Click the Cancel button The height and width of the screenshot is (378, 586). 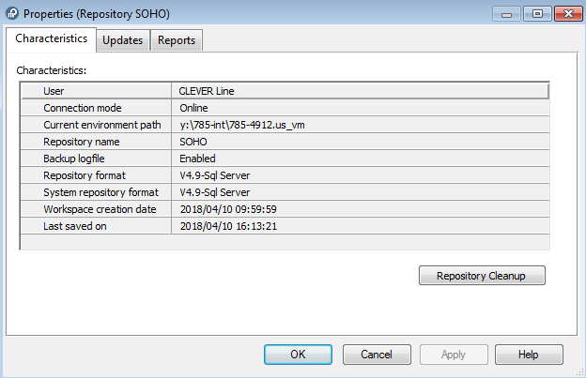(376, 355)
